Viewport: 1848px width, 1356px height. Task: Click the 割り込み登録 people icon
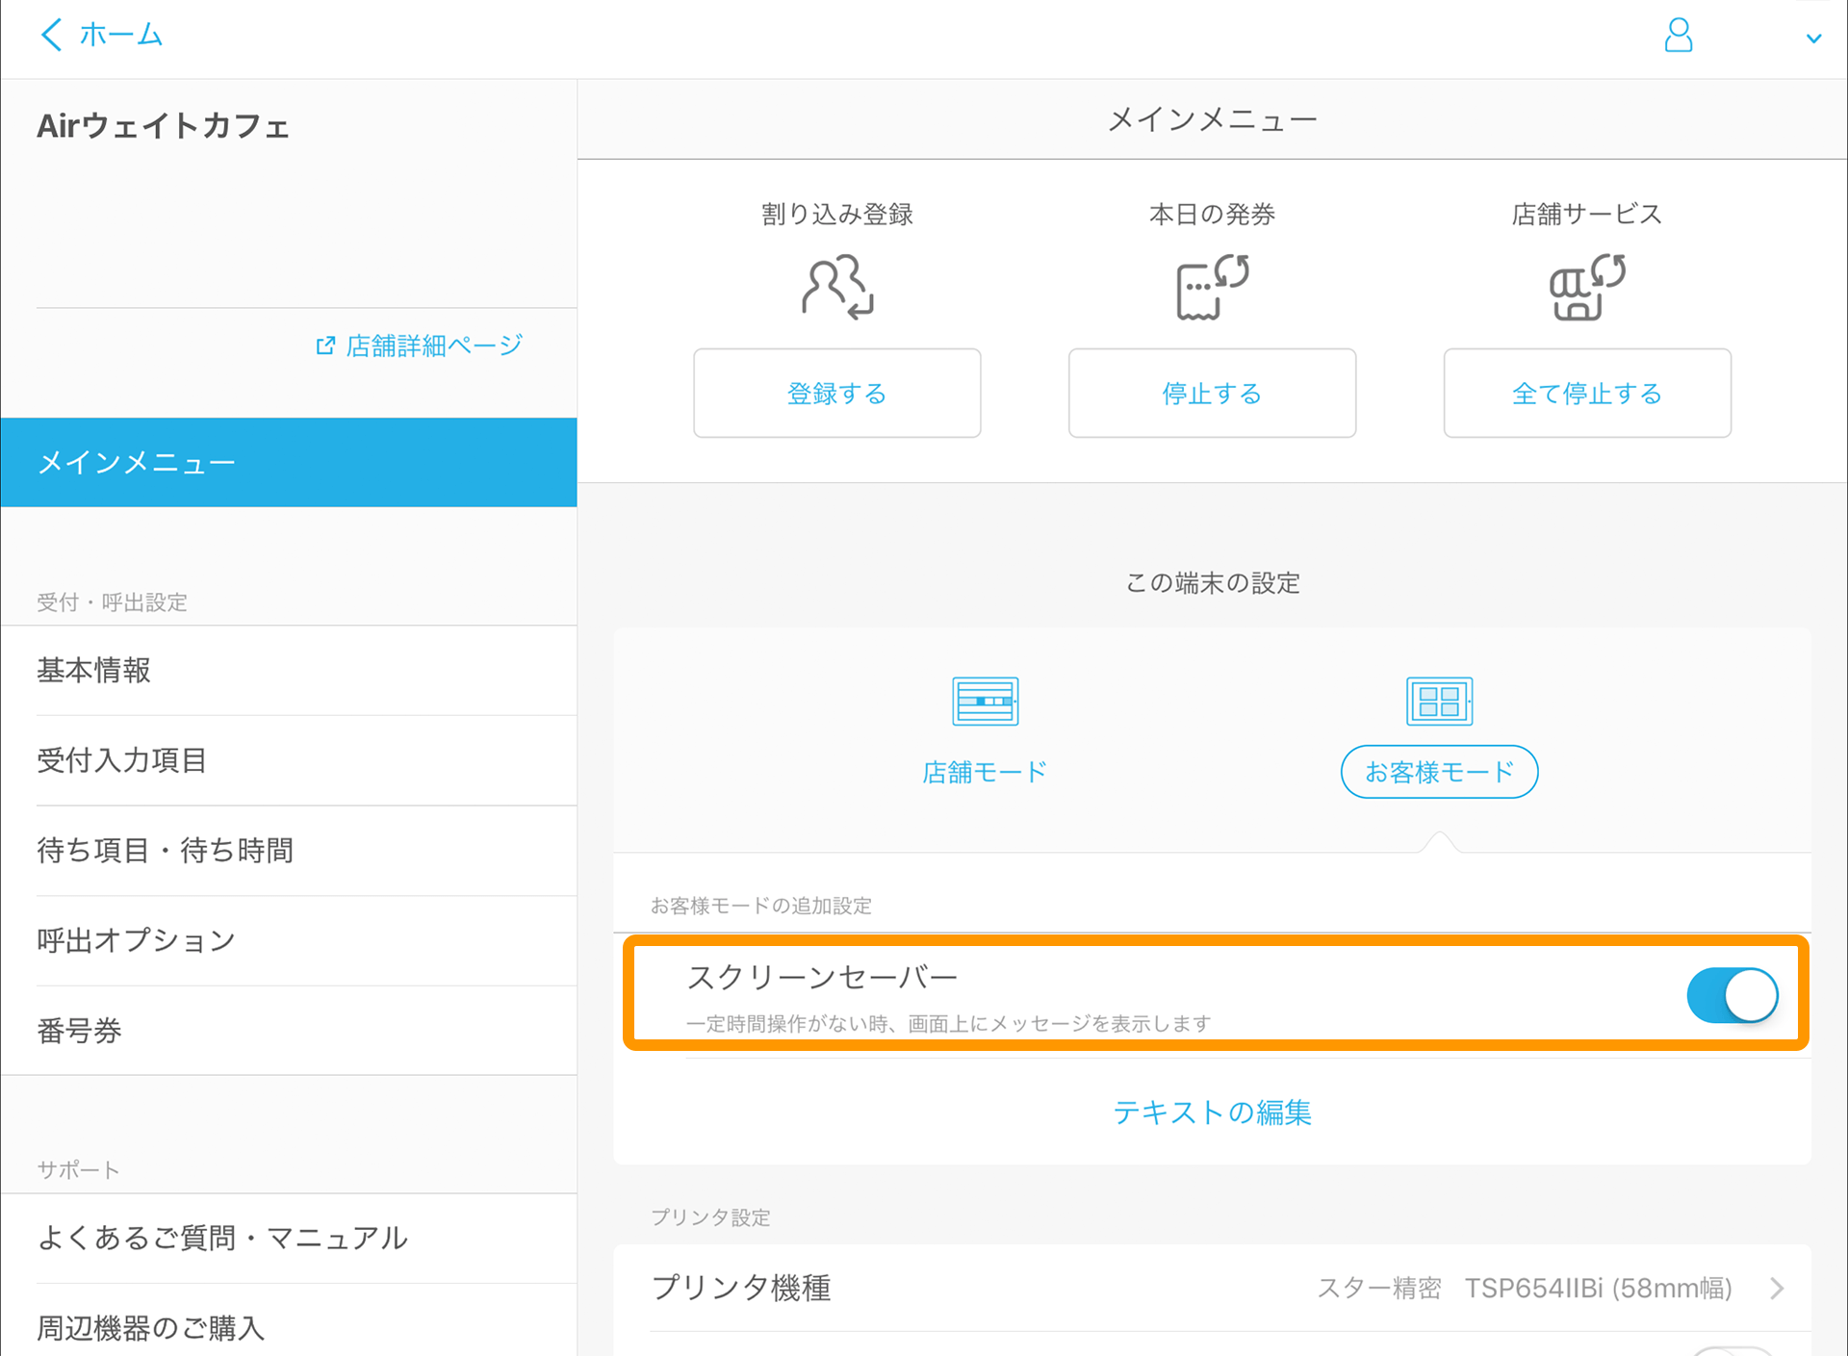pyautogui.click(x=837, y=286)
